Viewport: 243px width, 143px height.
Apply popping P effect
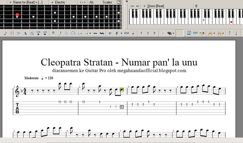pyautogui.click(x=154, y=33)
